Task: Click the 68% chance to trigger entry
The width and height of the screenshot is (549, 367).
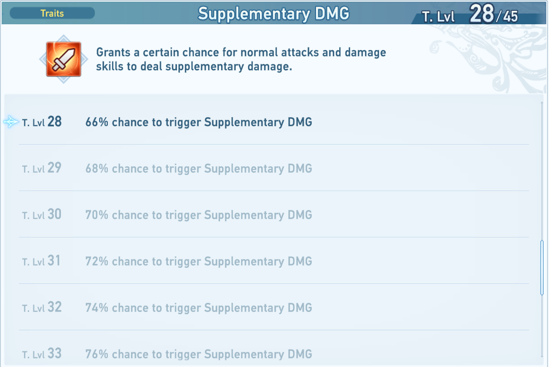Action: [x=198, y=168]
